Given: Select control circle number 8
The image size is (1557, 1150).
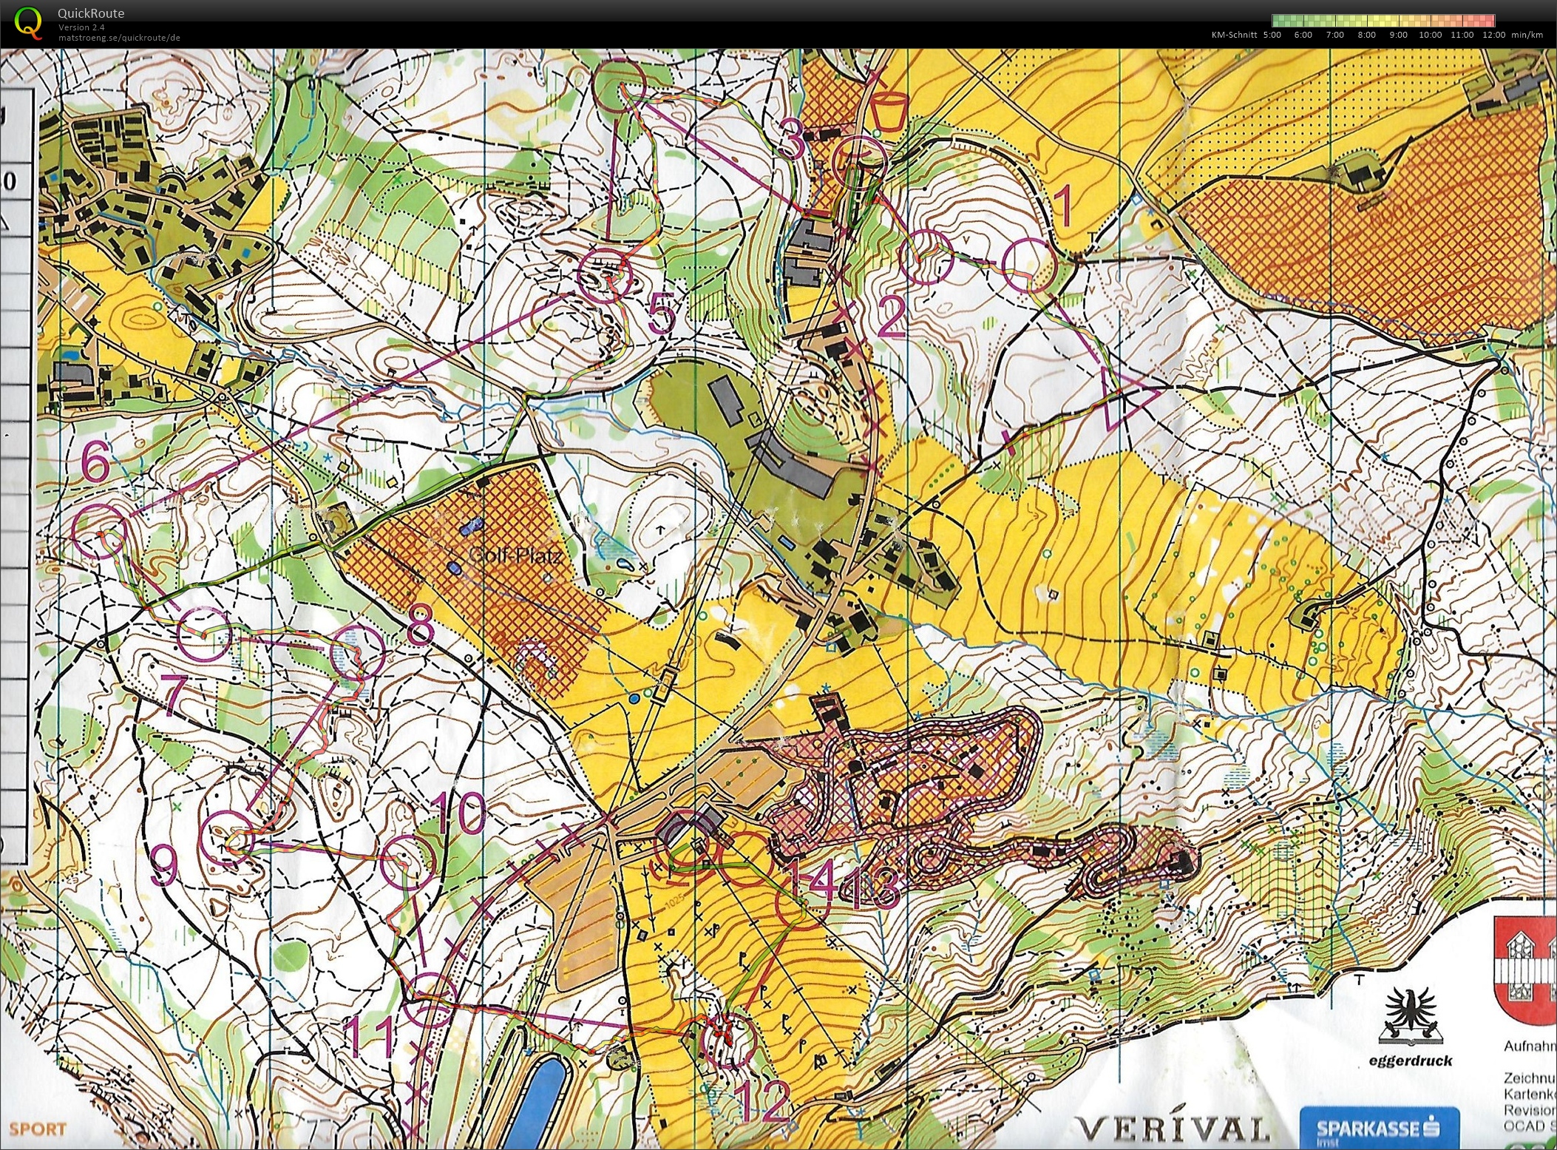Looking at the screenshot, I should coord(358,652).
